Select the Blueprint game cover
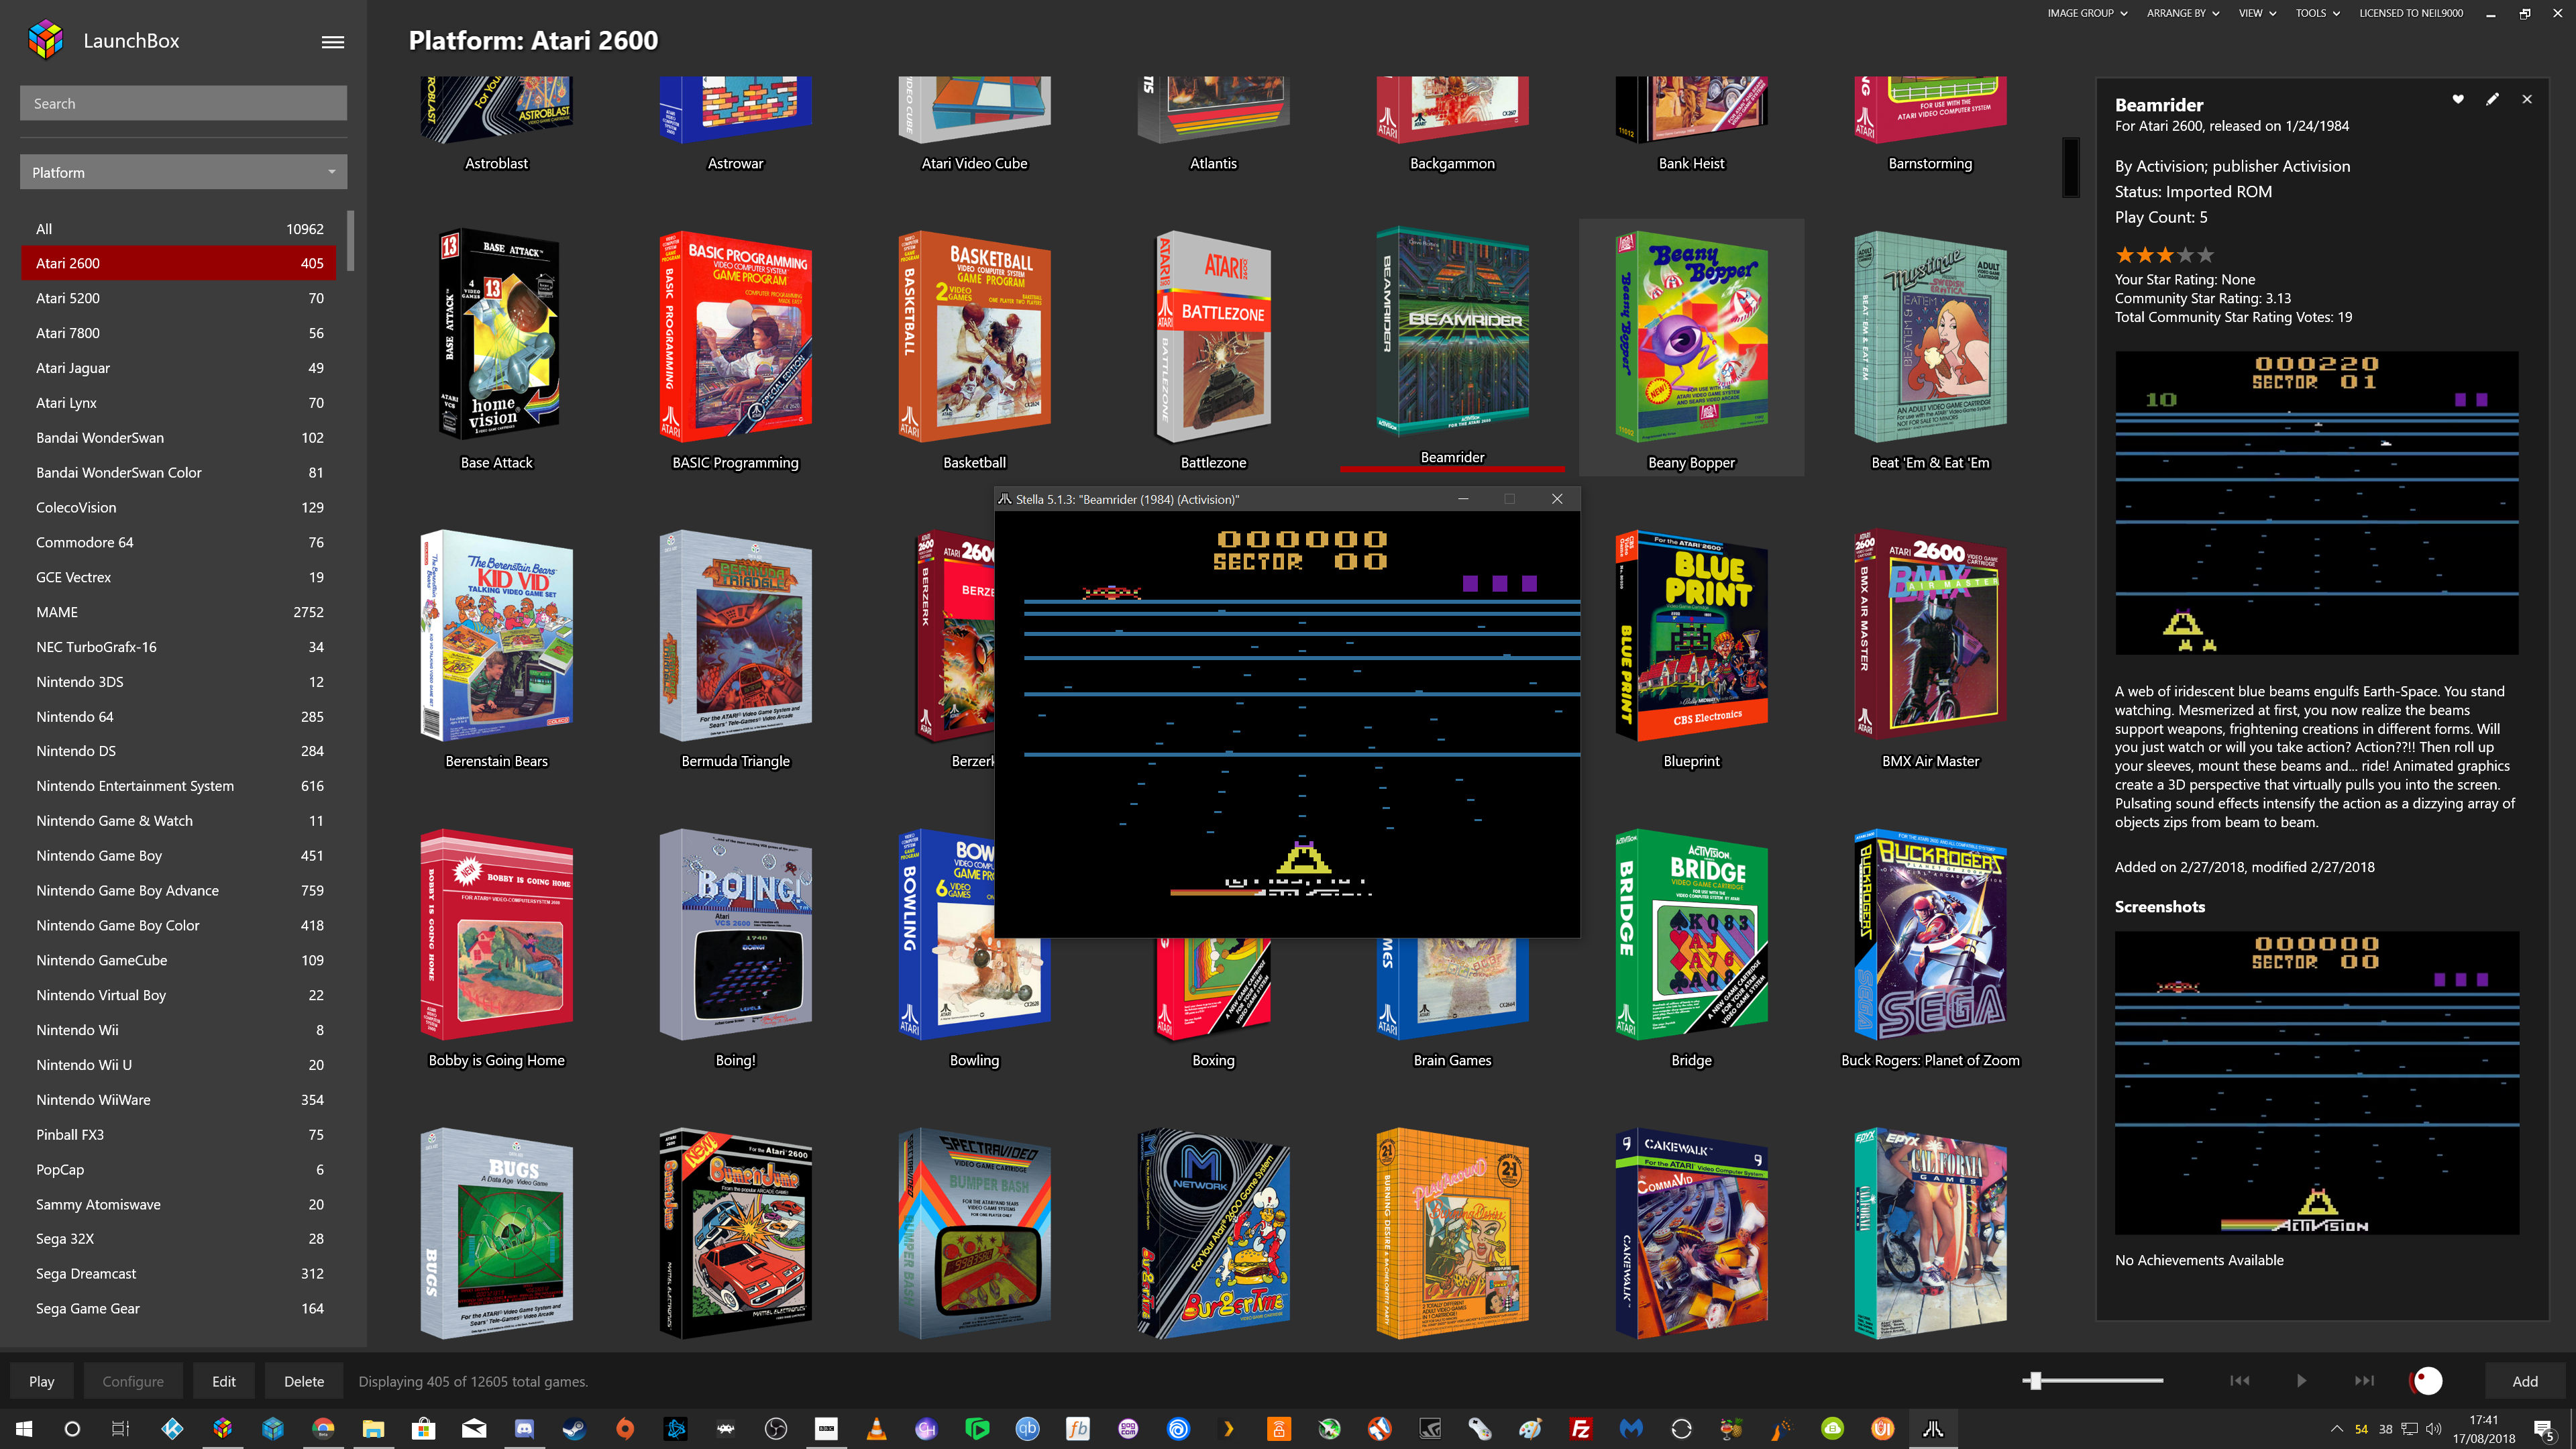2576x1449 pixels. (x=1691, y=635)
